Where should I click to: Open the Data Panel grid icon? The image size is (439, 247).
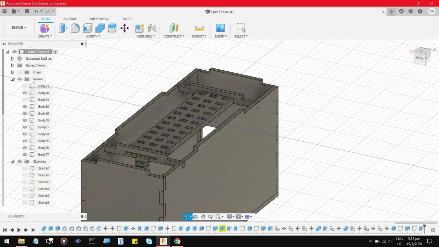5,11
